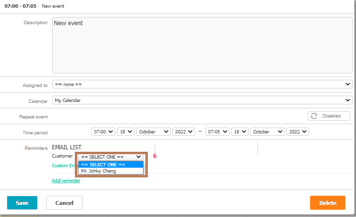
Task: Open the start year 2022 dropdown
Action: click(184, 131)
